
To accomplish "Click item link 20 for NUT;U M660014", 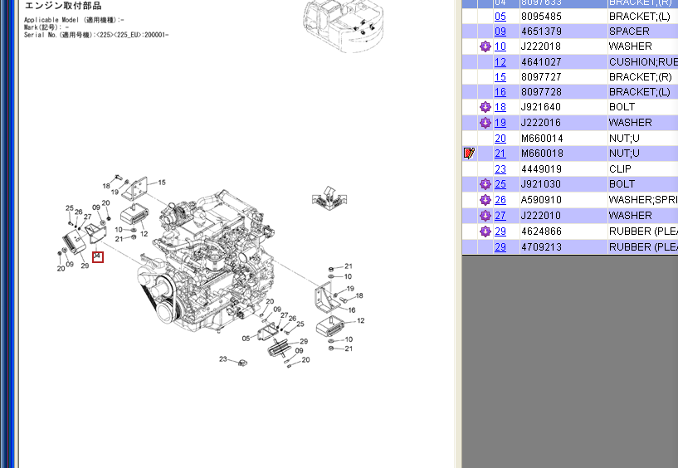I will click(500, 139).
